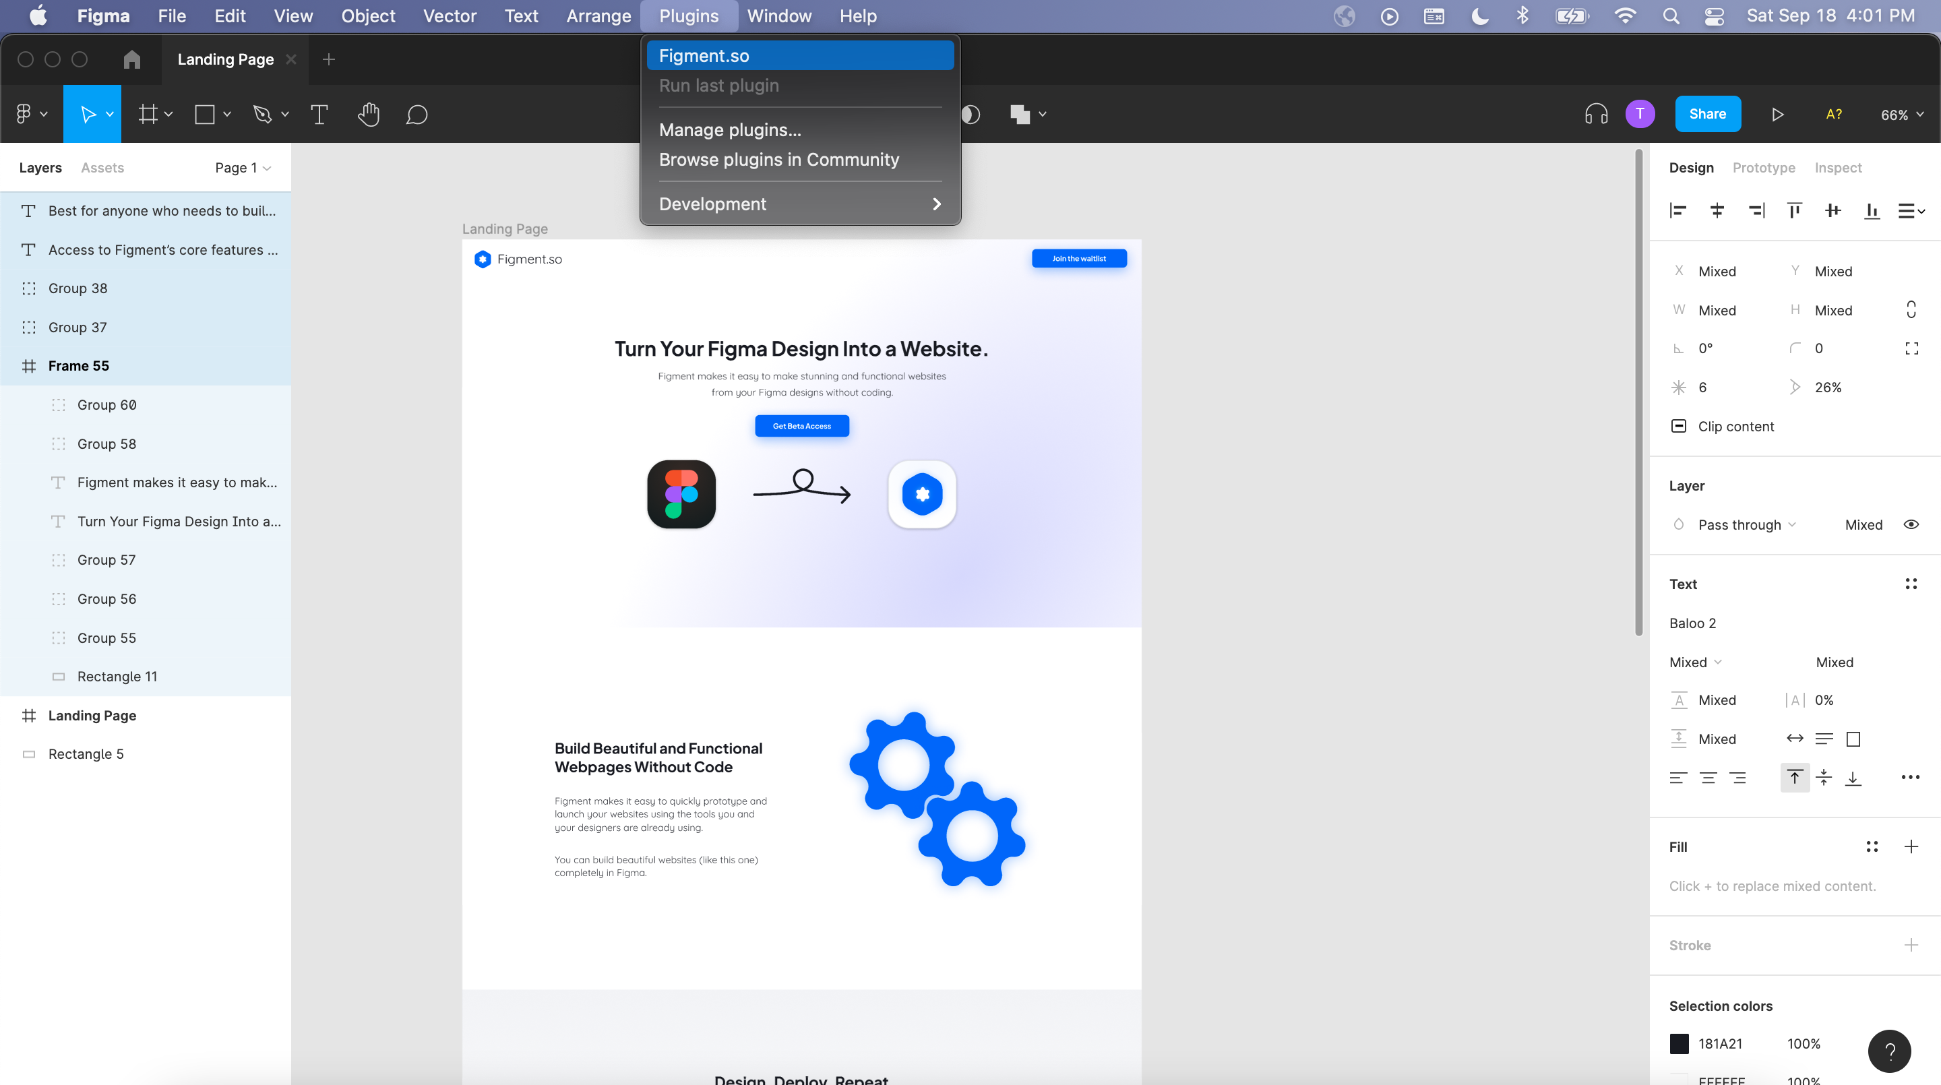Select the Hand tool
This screenshot has height=1085, width=1941.
click(x=369, y=114)
